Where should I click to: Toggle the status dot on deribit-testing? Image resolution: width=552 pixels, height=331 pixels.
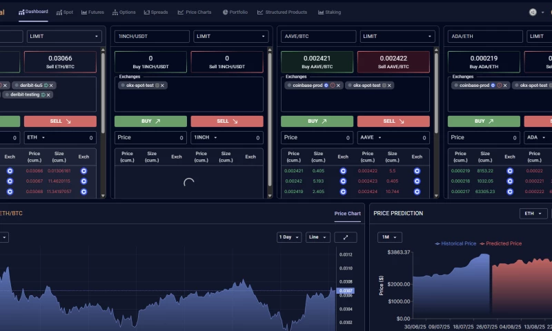pos(7,95)
